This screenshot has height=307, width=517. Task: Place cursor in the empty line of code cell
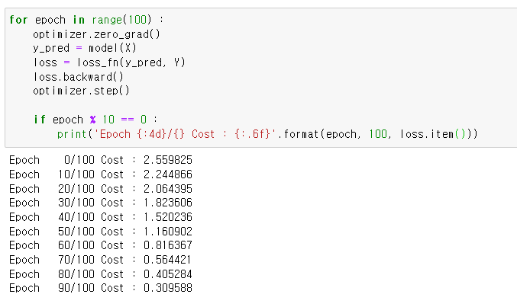tap(260, 105)
